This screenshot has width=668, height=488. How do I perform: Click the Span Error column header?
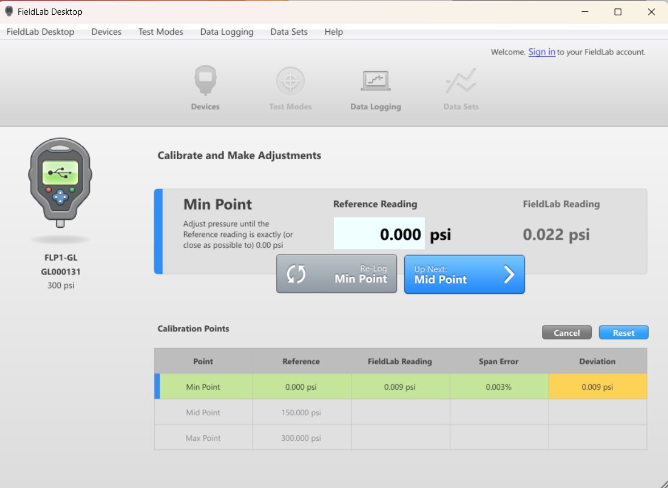coord(499,361)
